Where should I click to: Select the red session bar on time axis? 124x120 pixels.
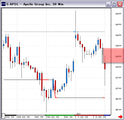[89, 115]
